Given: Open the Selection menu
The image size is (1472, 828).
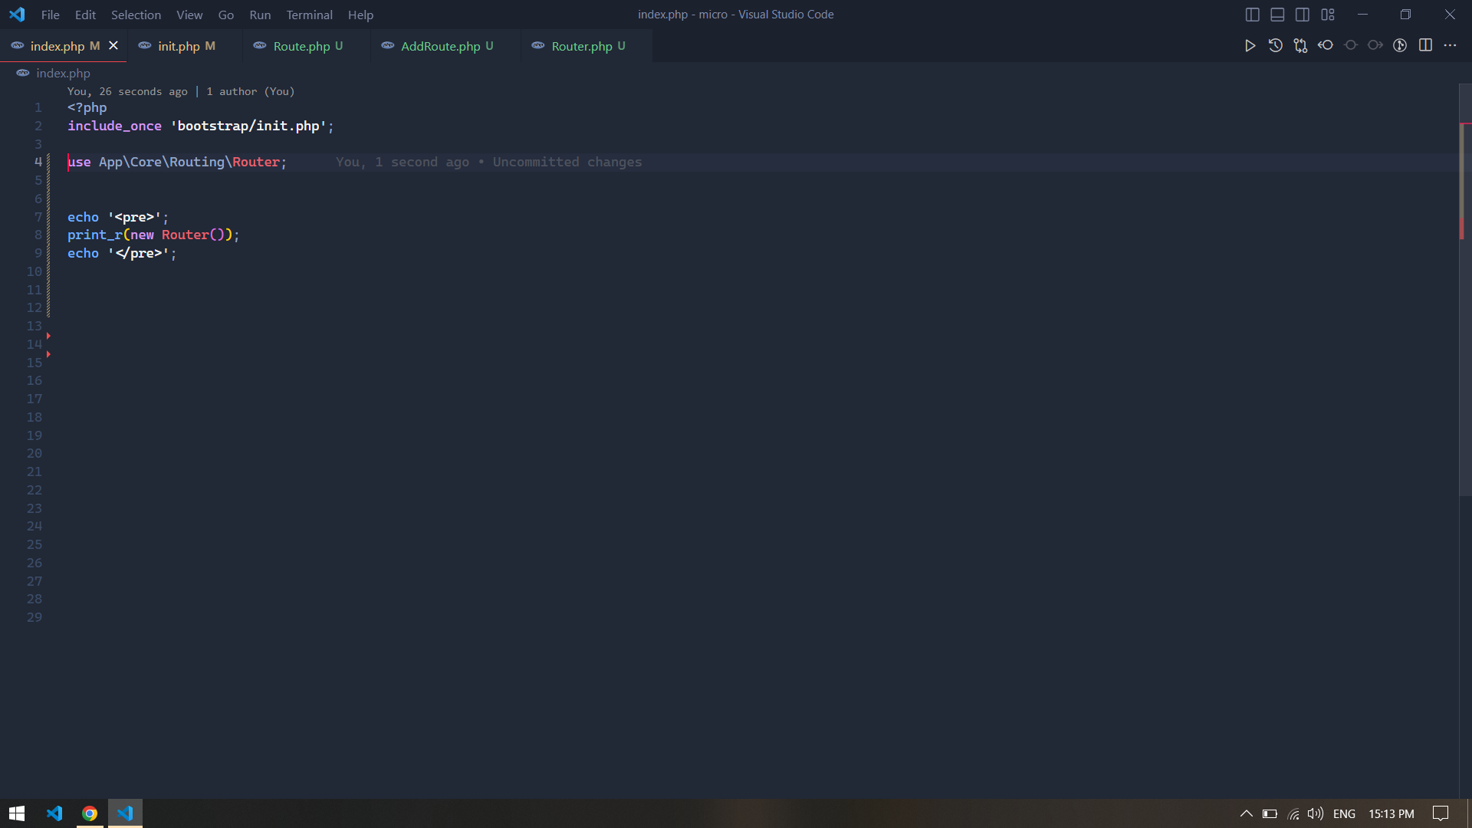Looking at the screenshot, I should coord(136,15).
